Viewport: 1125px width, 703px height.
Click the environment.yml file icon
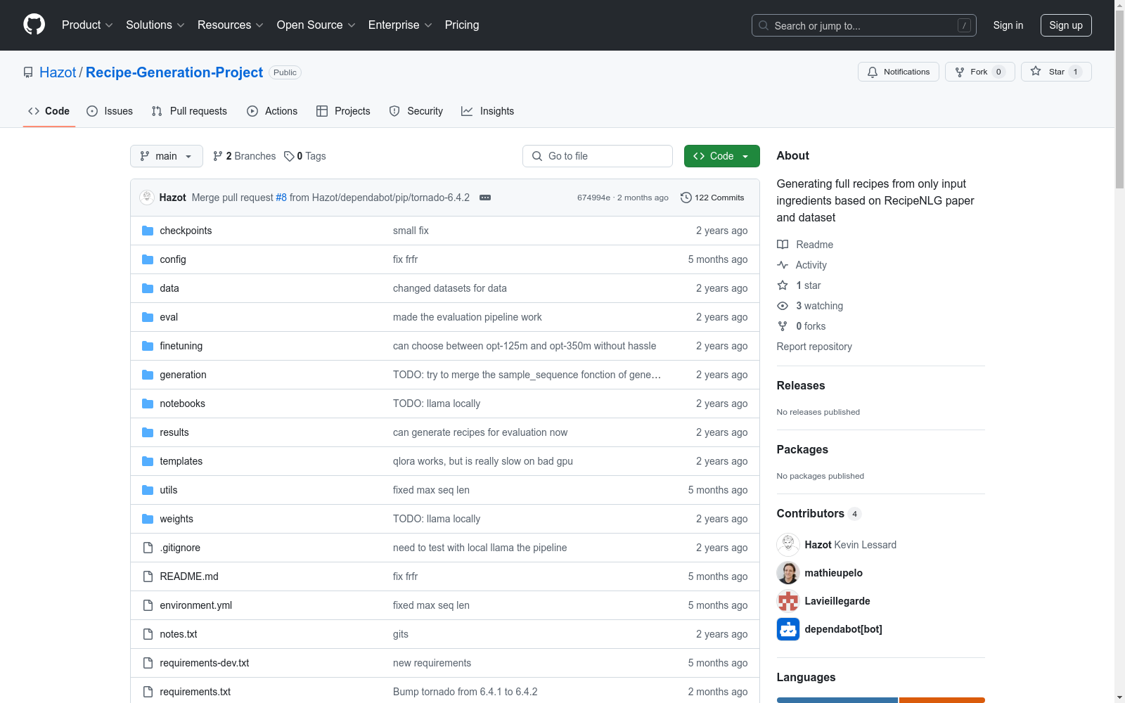click(148, 605)
